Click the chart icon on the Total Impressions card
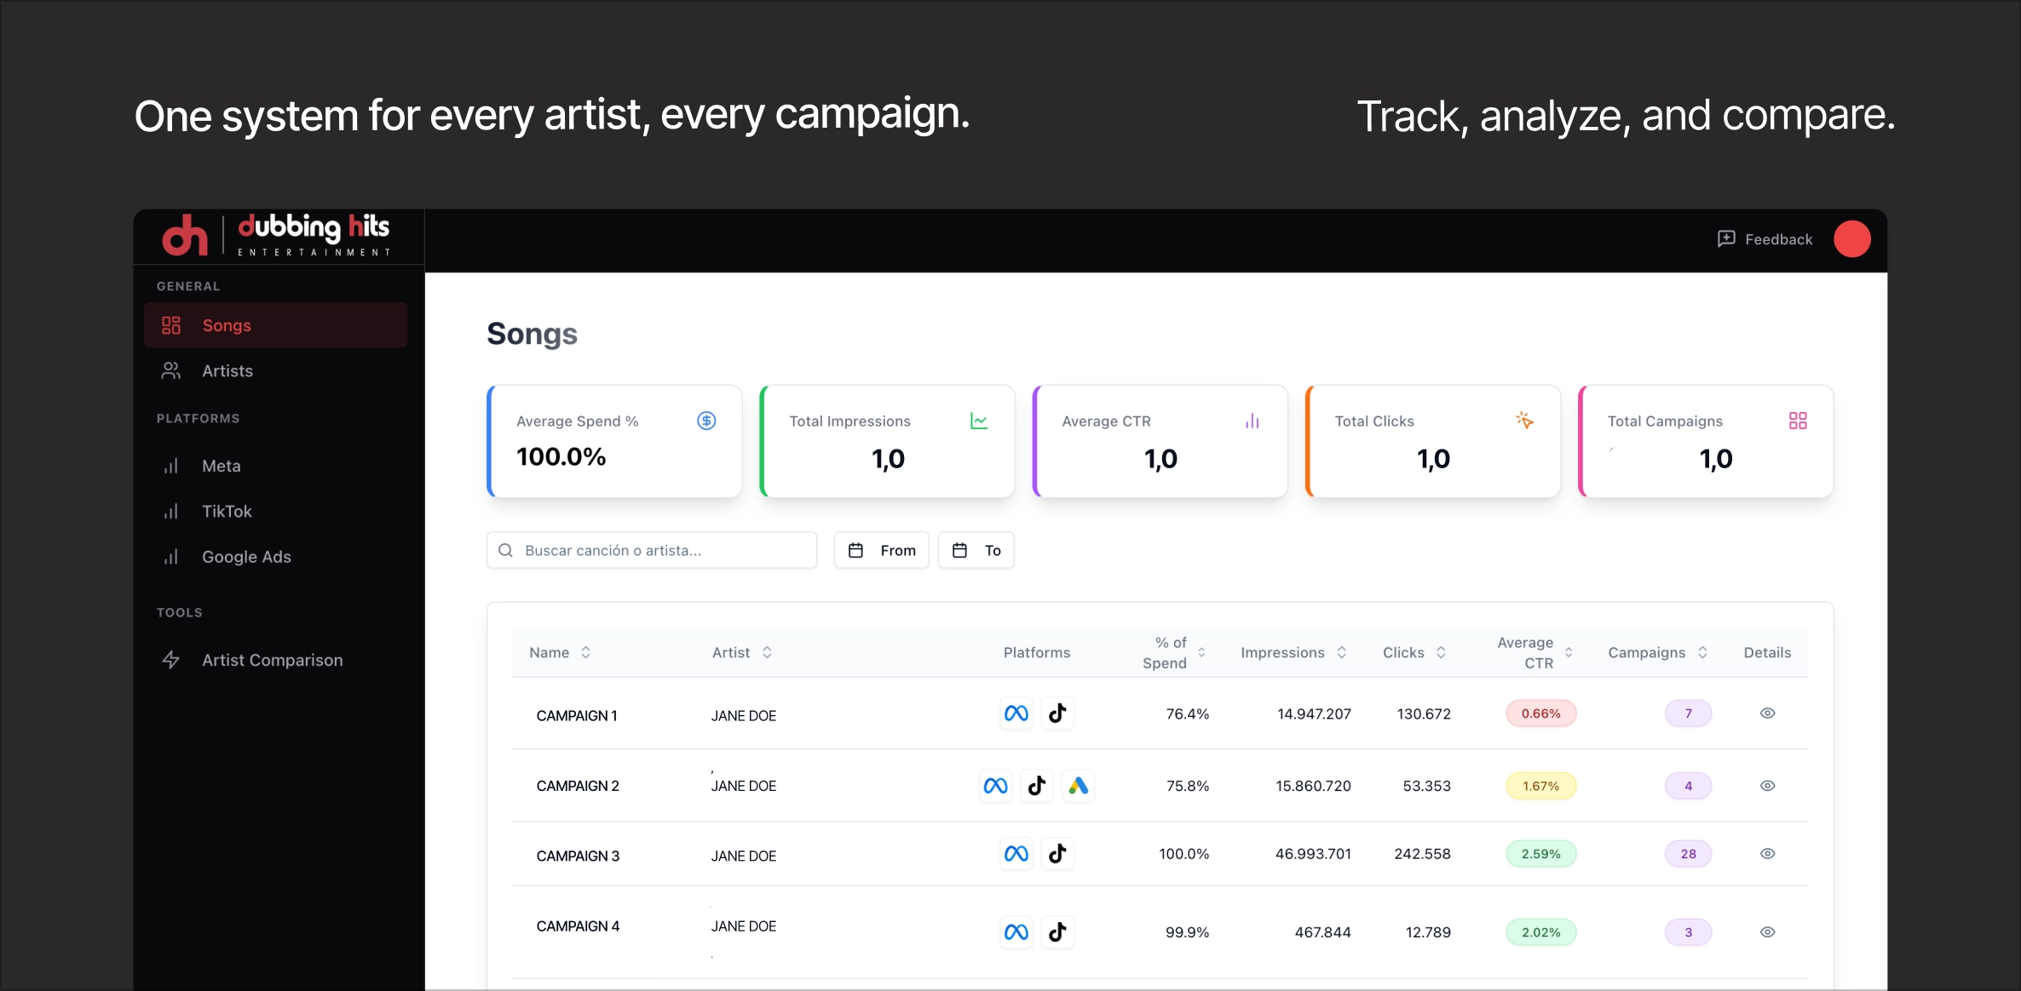Image resolution: width=2021 pixels, height=991 pixels. (x=979, y=421)
